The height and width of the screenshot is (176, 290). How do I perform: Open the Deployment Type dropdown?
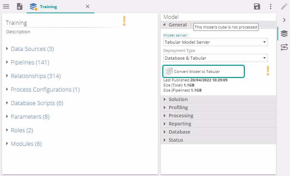click(215, 58)
